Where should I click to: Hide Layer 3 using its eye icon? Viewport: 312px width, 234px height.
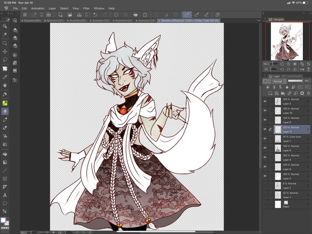(x=265, y=101)
